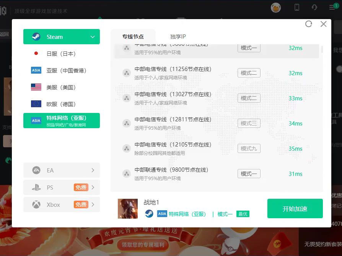Switch to the 专线节点 tab
The image size is (342, 256).
pyautogui.click(x=133, y=37)
